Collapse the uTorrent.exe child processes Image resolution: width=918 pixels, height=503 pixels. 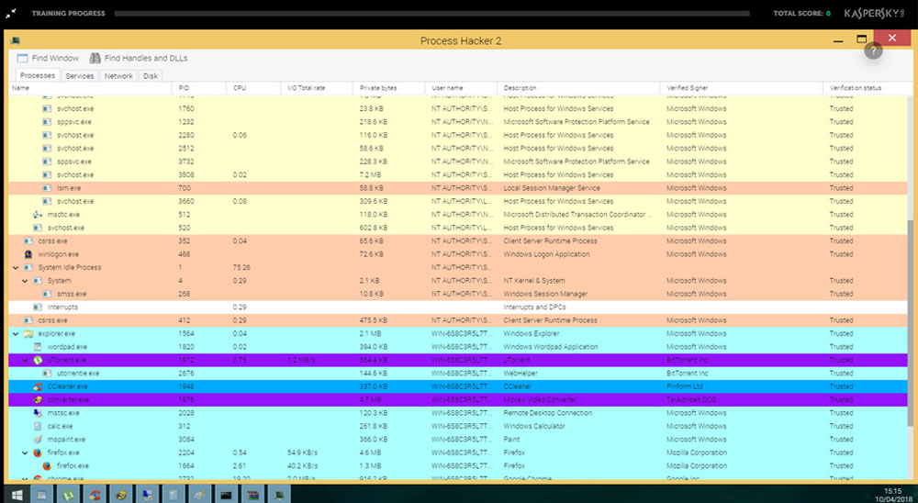coord(25,361)
